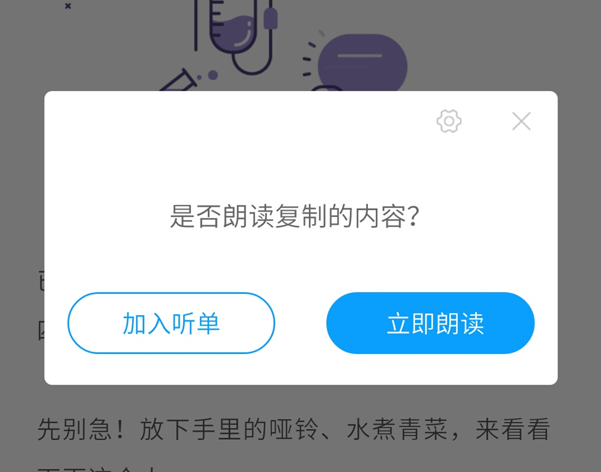Click the purple clamp on the IV tube
Image resolution: width=601 pixels, height=472 pixels.
270,18
